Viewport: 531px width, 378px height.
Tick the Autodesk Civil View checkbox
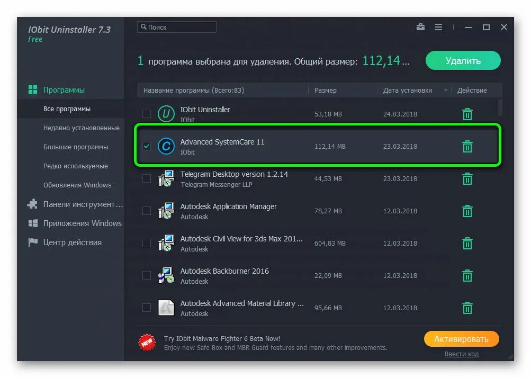pos(146,243)
